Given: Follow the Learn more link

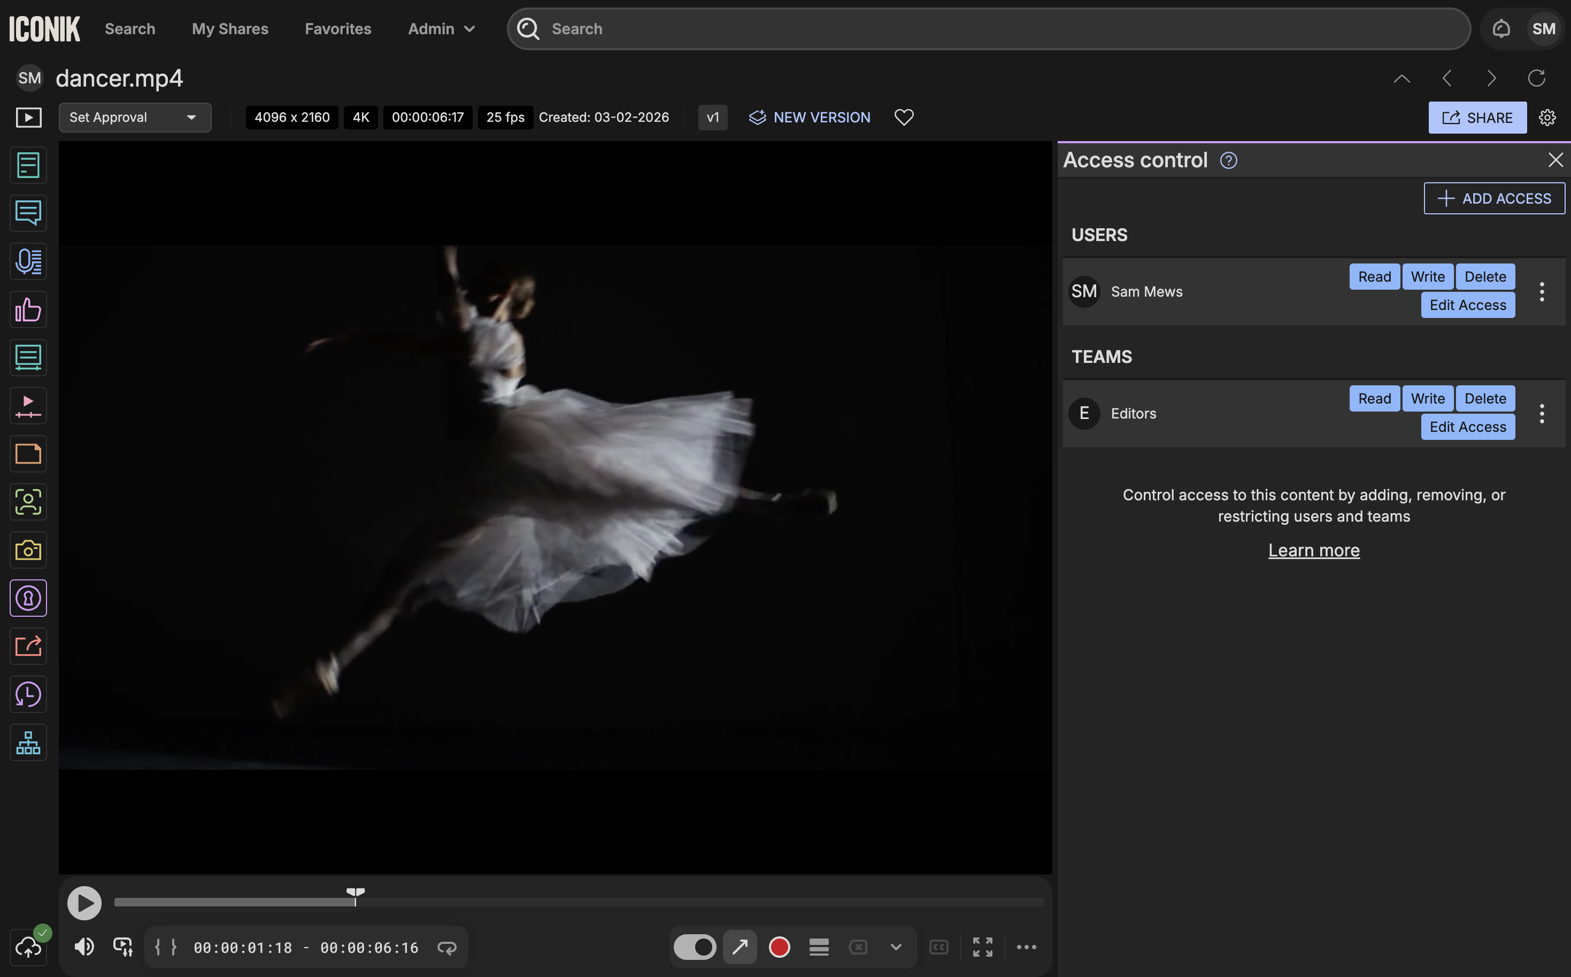Looking at the screenshot, I should tap(1313, 550).
